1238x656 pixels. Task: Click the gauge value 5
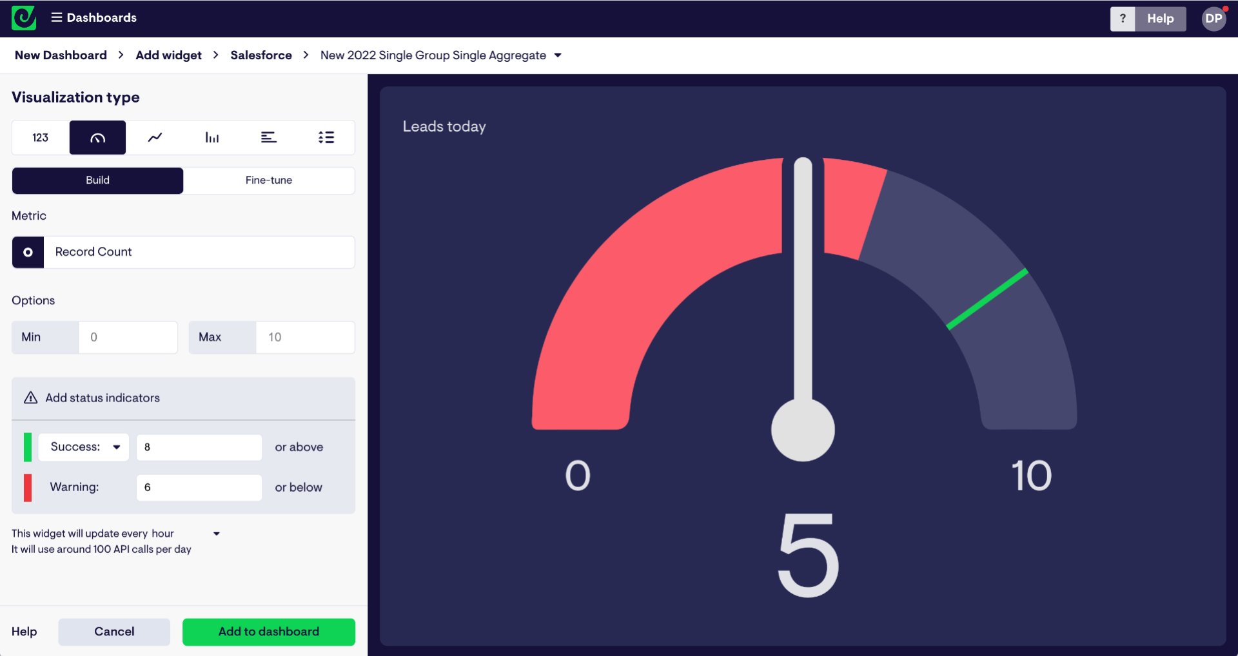(809, 555)
